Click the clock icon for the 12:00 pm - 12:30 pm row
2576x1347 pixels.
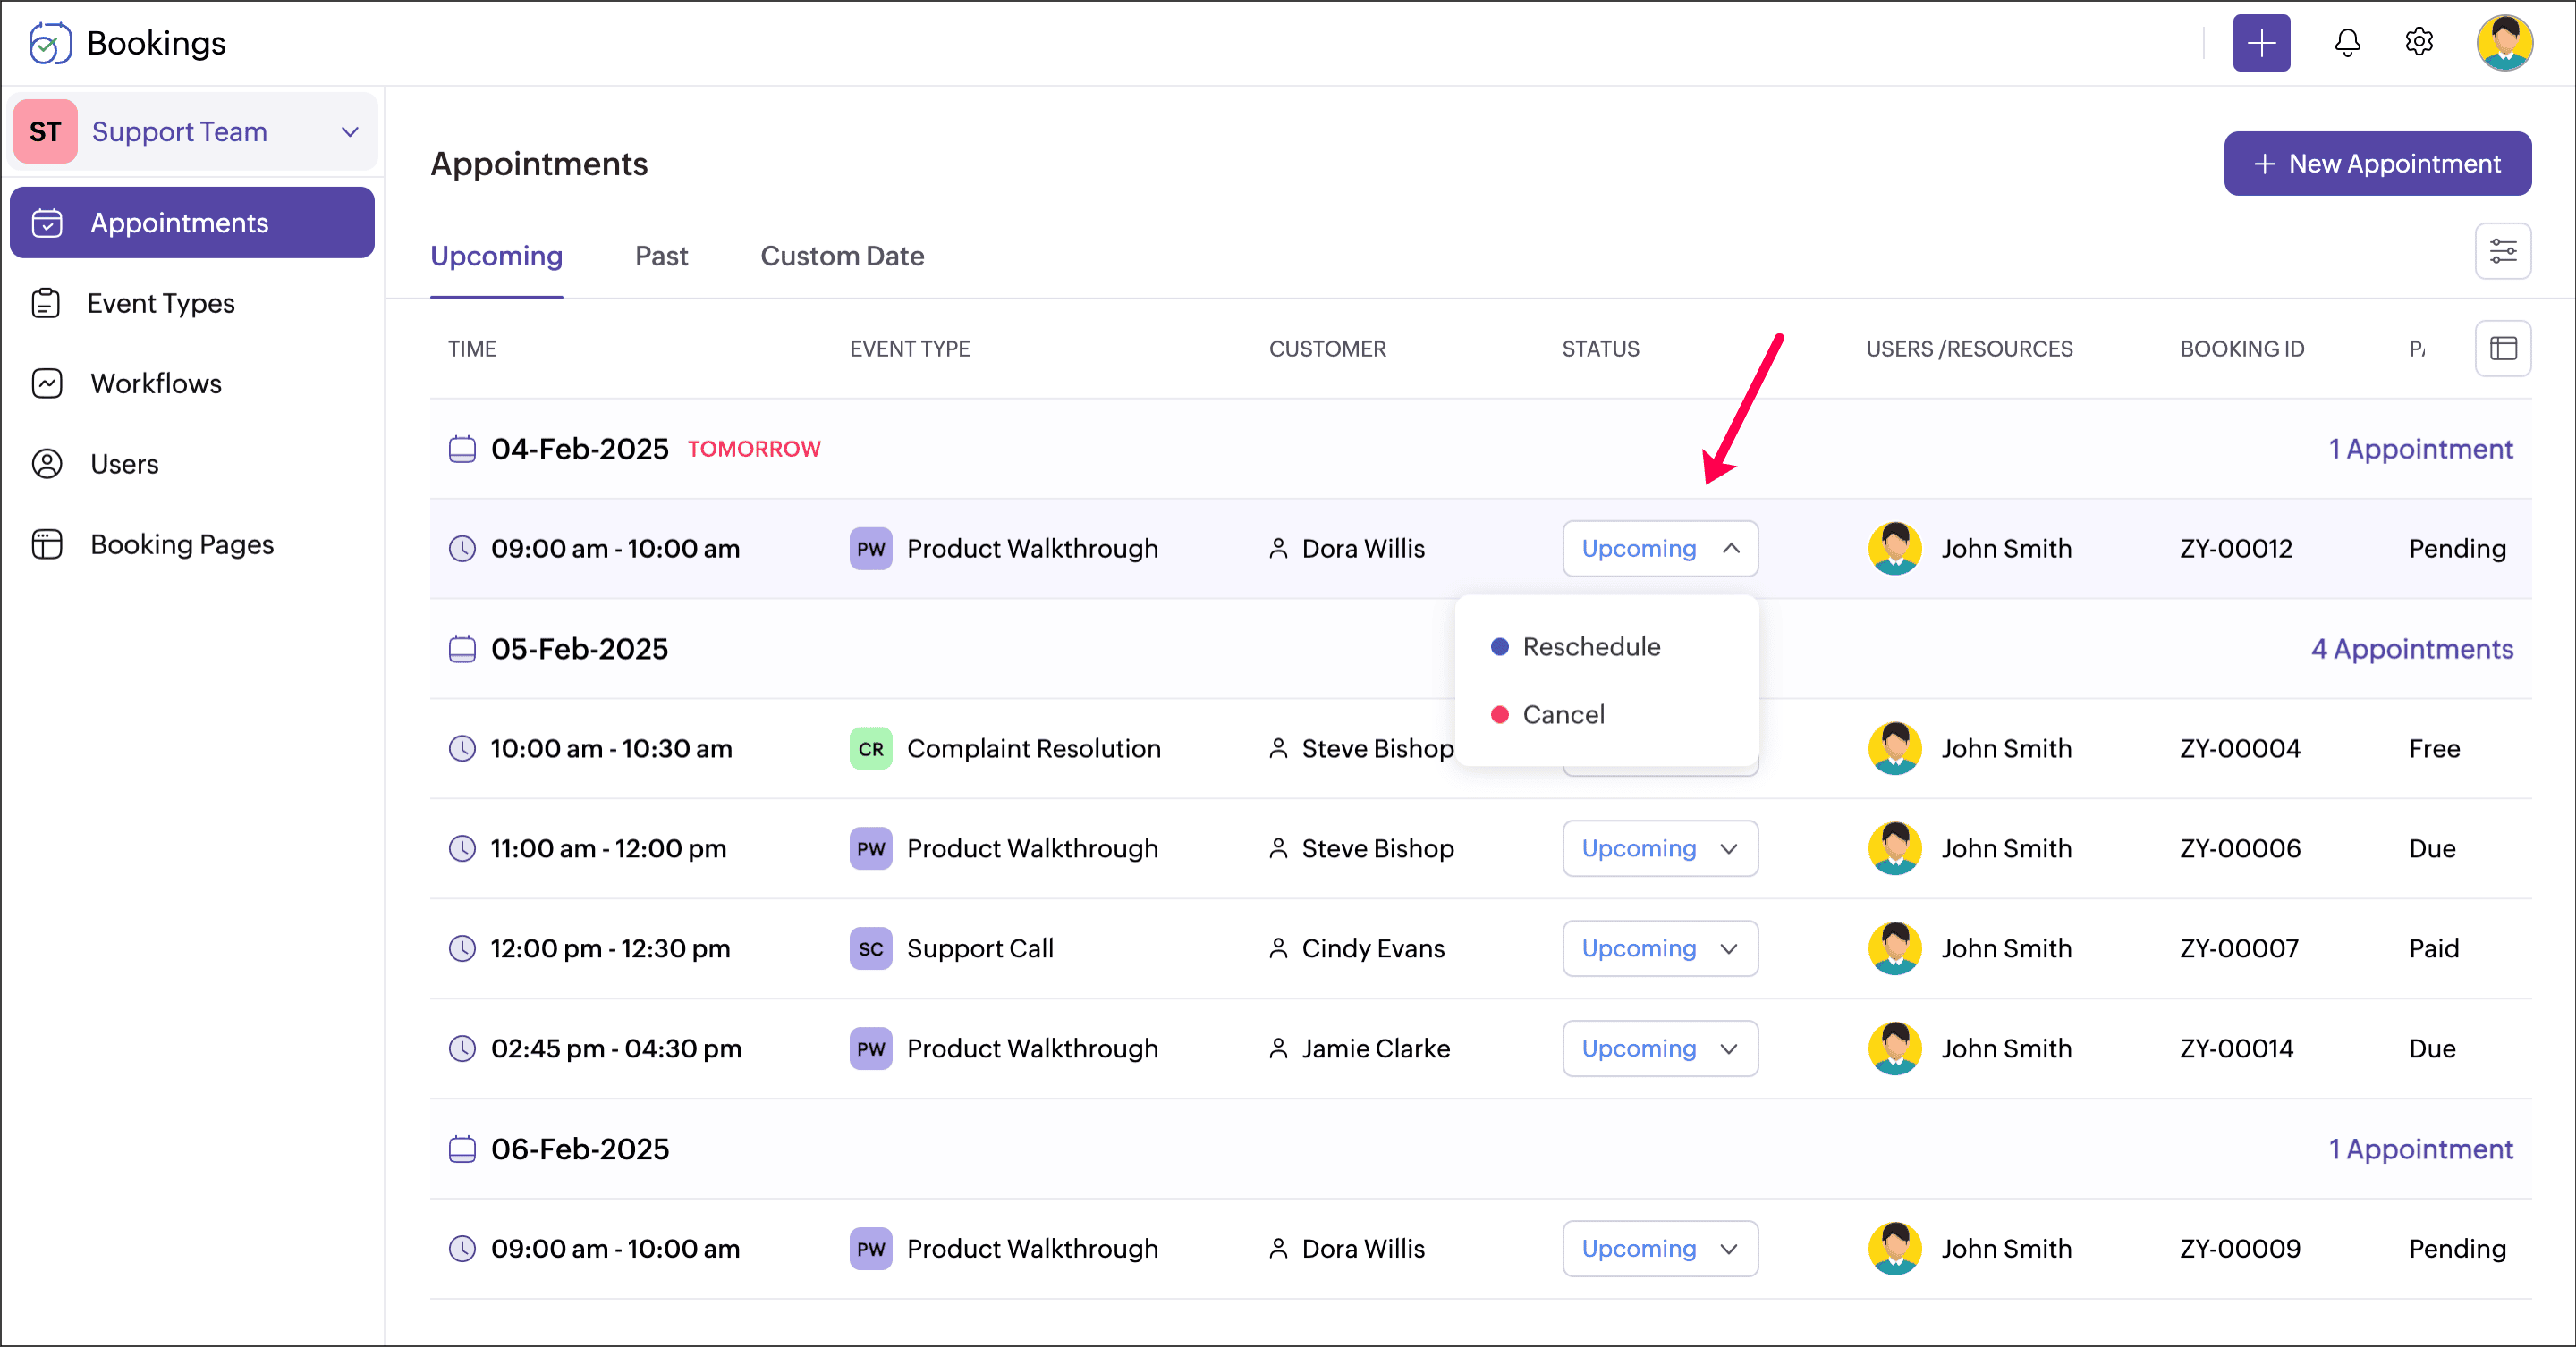(462, 948)
